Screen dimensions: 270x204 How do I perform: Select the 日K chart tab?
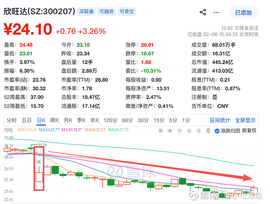pyautogui.click(x=41, y=120)
